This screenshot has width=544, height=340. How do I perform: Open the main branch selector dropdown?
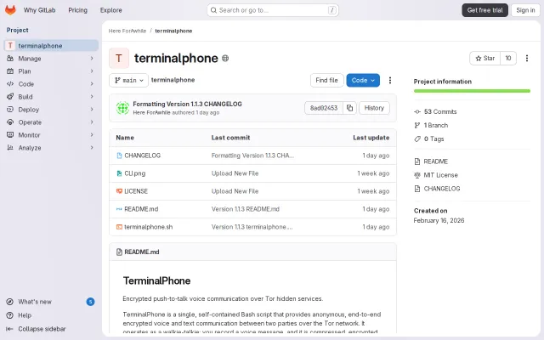tap(128, 80)
